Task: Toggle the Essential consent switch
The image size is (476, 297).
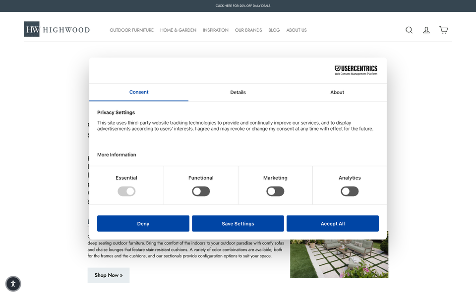Action: coord(126,191)
